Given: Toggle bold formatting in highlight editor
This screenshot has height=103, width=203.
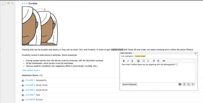Looking at the screenshot, I should (x=124, y=61).
